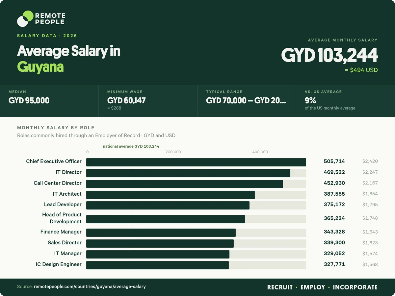Viewport: 395px width, 296px height.
Task: Click the 'Call Center Director' role label
Action: click(x=58, y=183)
